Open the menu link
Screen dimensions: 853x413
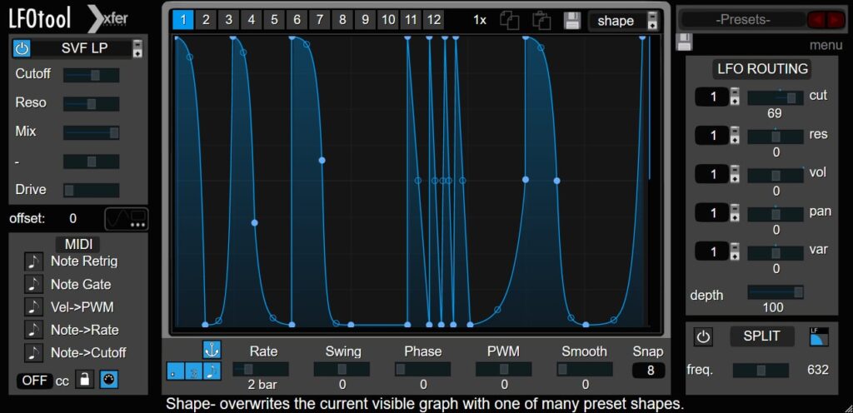(826, 45)
